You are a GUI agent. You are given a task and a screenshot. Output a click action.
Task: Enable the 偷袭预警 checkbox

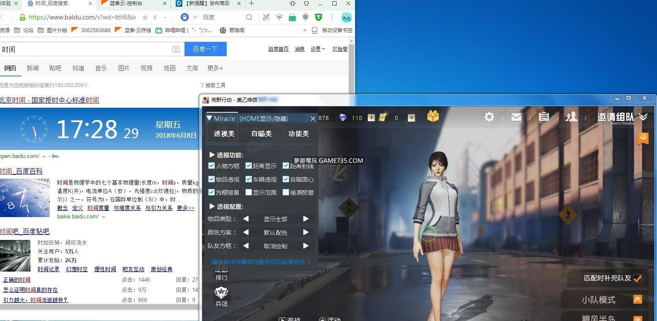[x=286, y=192]
